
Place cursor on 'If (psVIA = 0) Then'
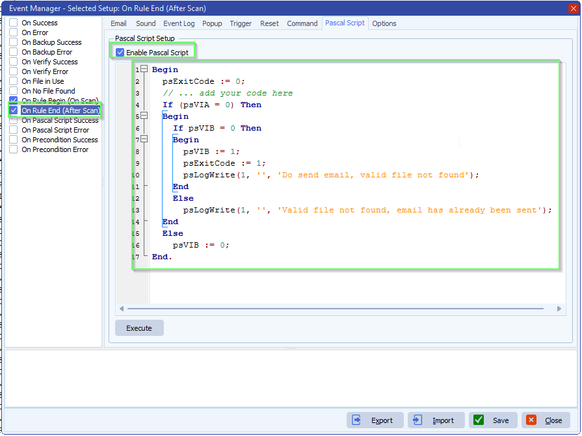[x=211, y=105]
